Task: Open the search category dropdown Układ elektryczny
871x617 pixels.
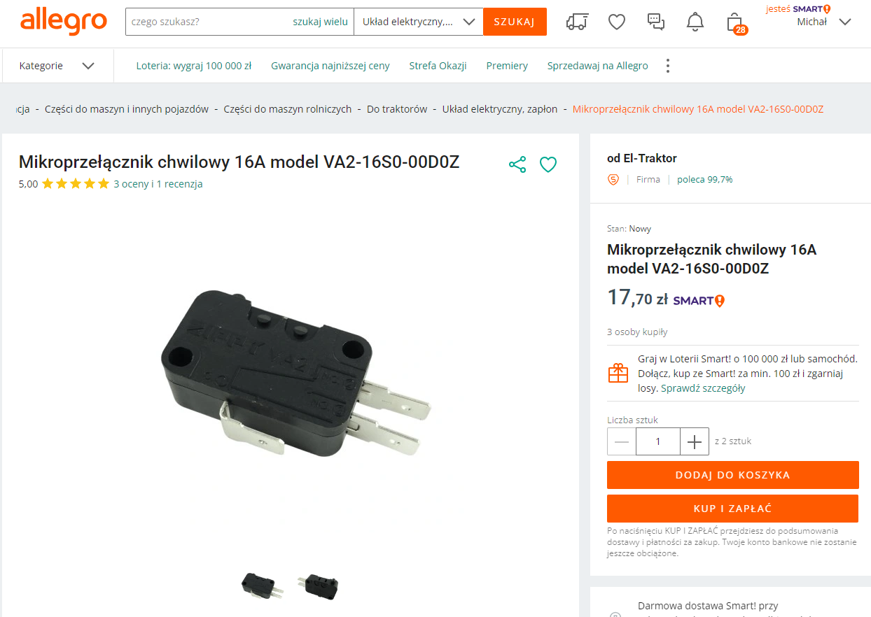Action: [419, 22]
